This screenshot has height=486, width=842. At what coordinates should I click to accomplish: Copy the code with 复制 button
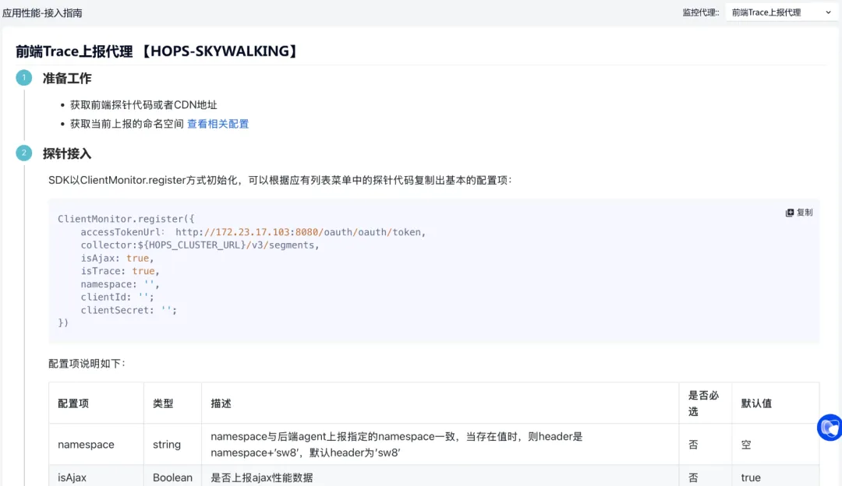[x=799, y=213]
